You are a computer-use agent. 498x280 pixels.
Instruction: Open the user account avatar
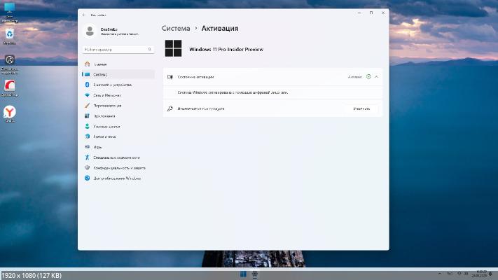90,31
